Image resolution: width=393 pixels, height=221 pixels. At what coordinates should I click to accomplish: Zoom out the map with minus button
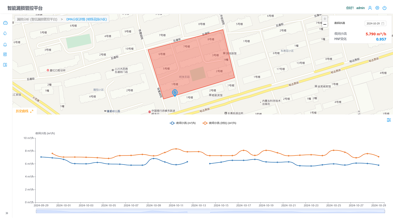[x=325, y=24]
